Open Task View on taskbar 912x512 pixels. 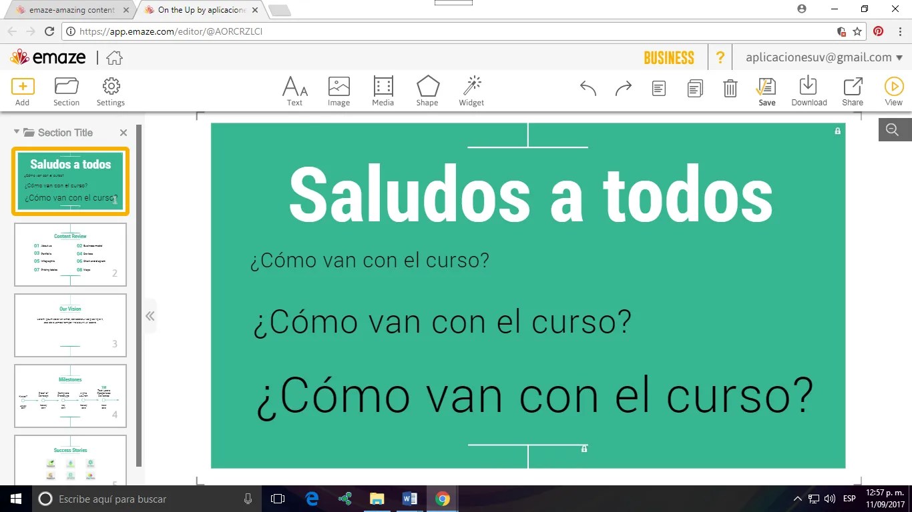click(278, 499)
